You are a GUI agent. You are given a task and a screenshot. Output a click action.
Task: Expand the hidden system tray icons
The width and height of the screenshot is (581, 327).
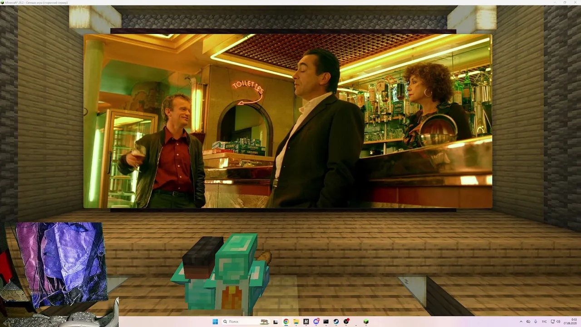coord(521,322)
